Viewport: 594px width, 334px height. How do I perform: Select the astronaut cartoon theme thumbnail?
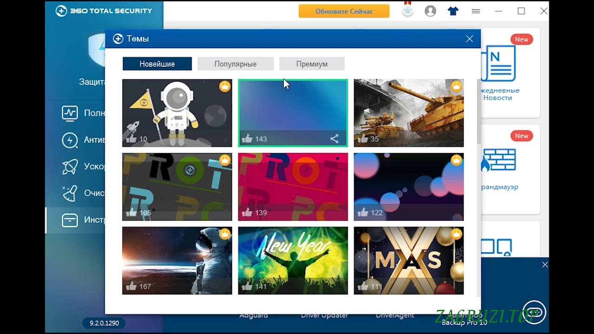(177, 113)
